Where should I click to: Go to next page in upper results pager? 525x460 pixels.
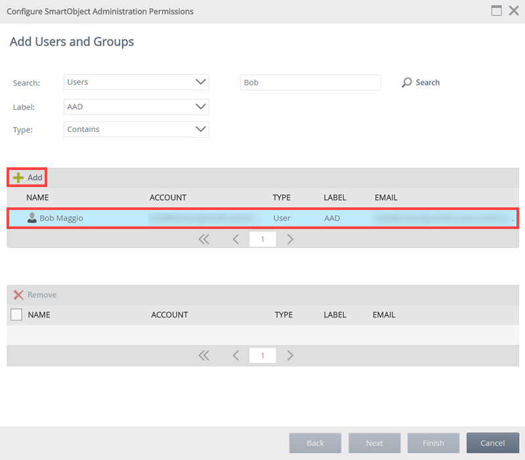pos(290,240)
